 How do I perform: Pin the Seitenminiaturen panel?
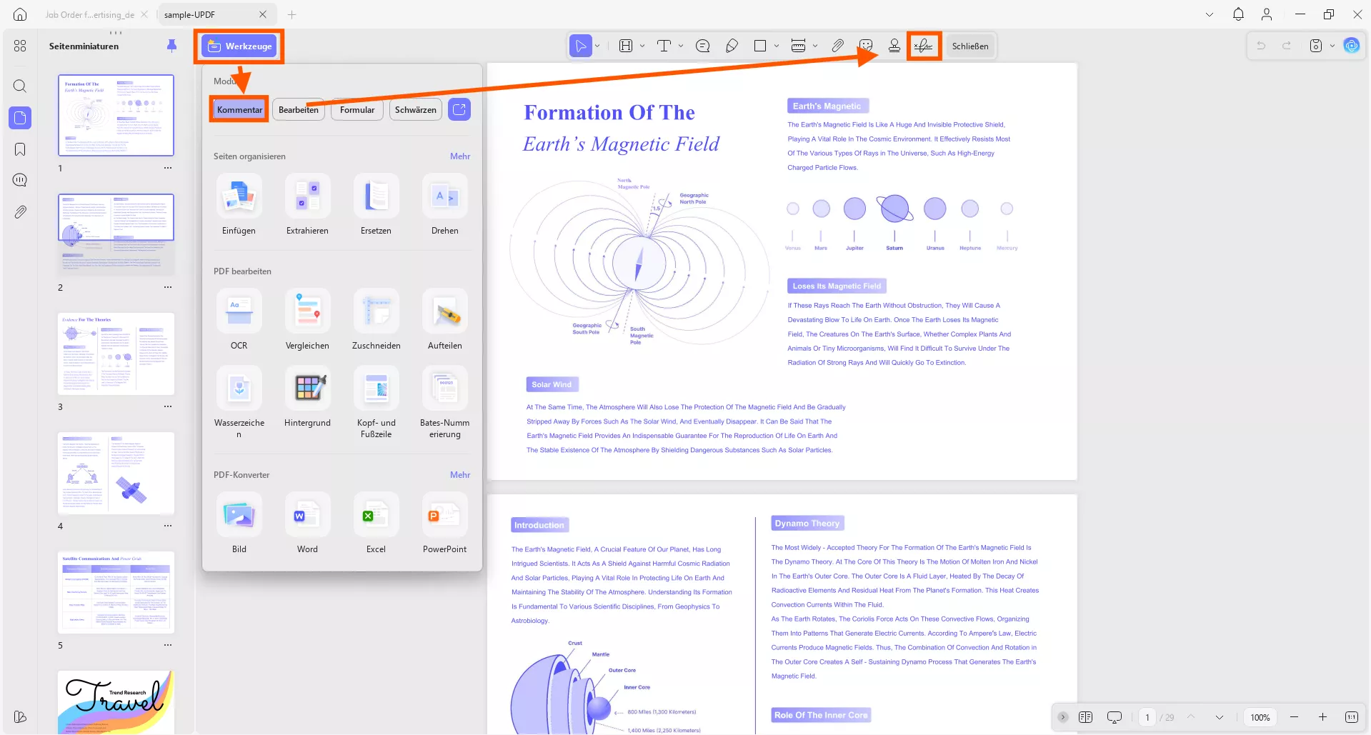tap(171, 46)
